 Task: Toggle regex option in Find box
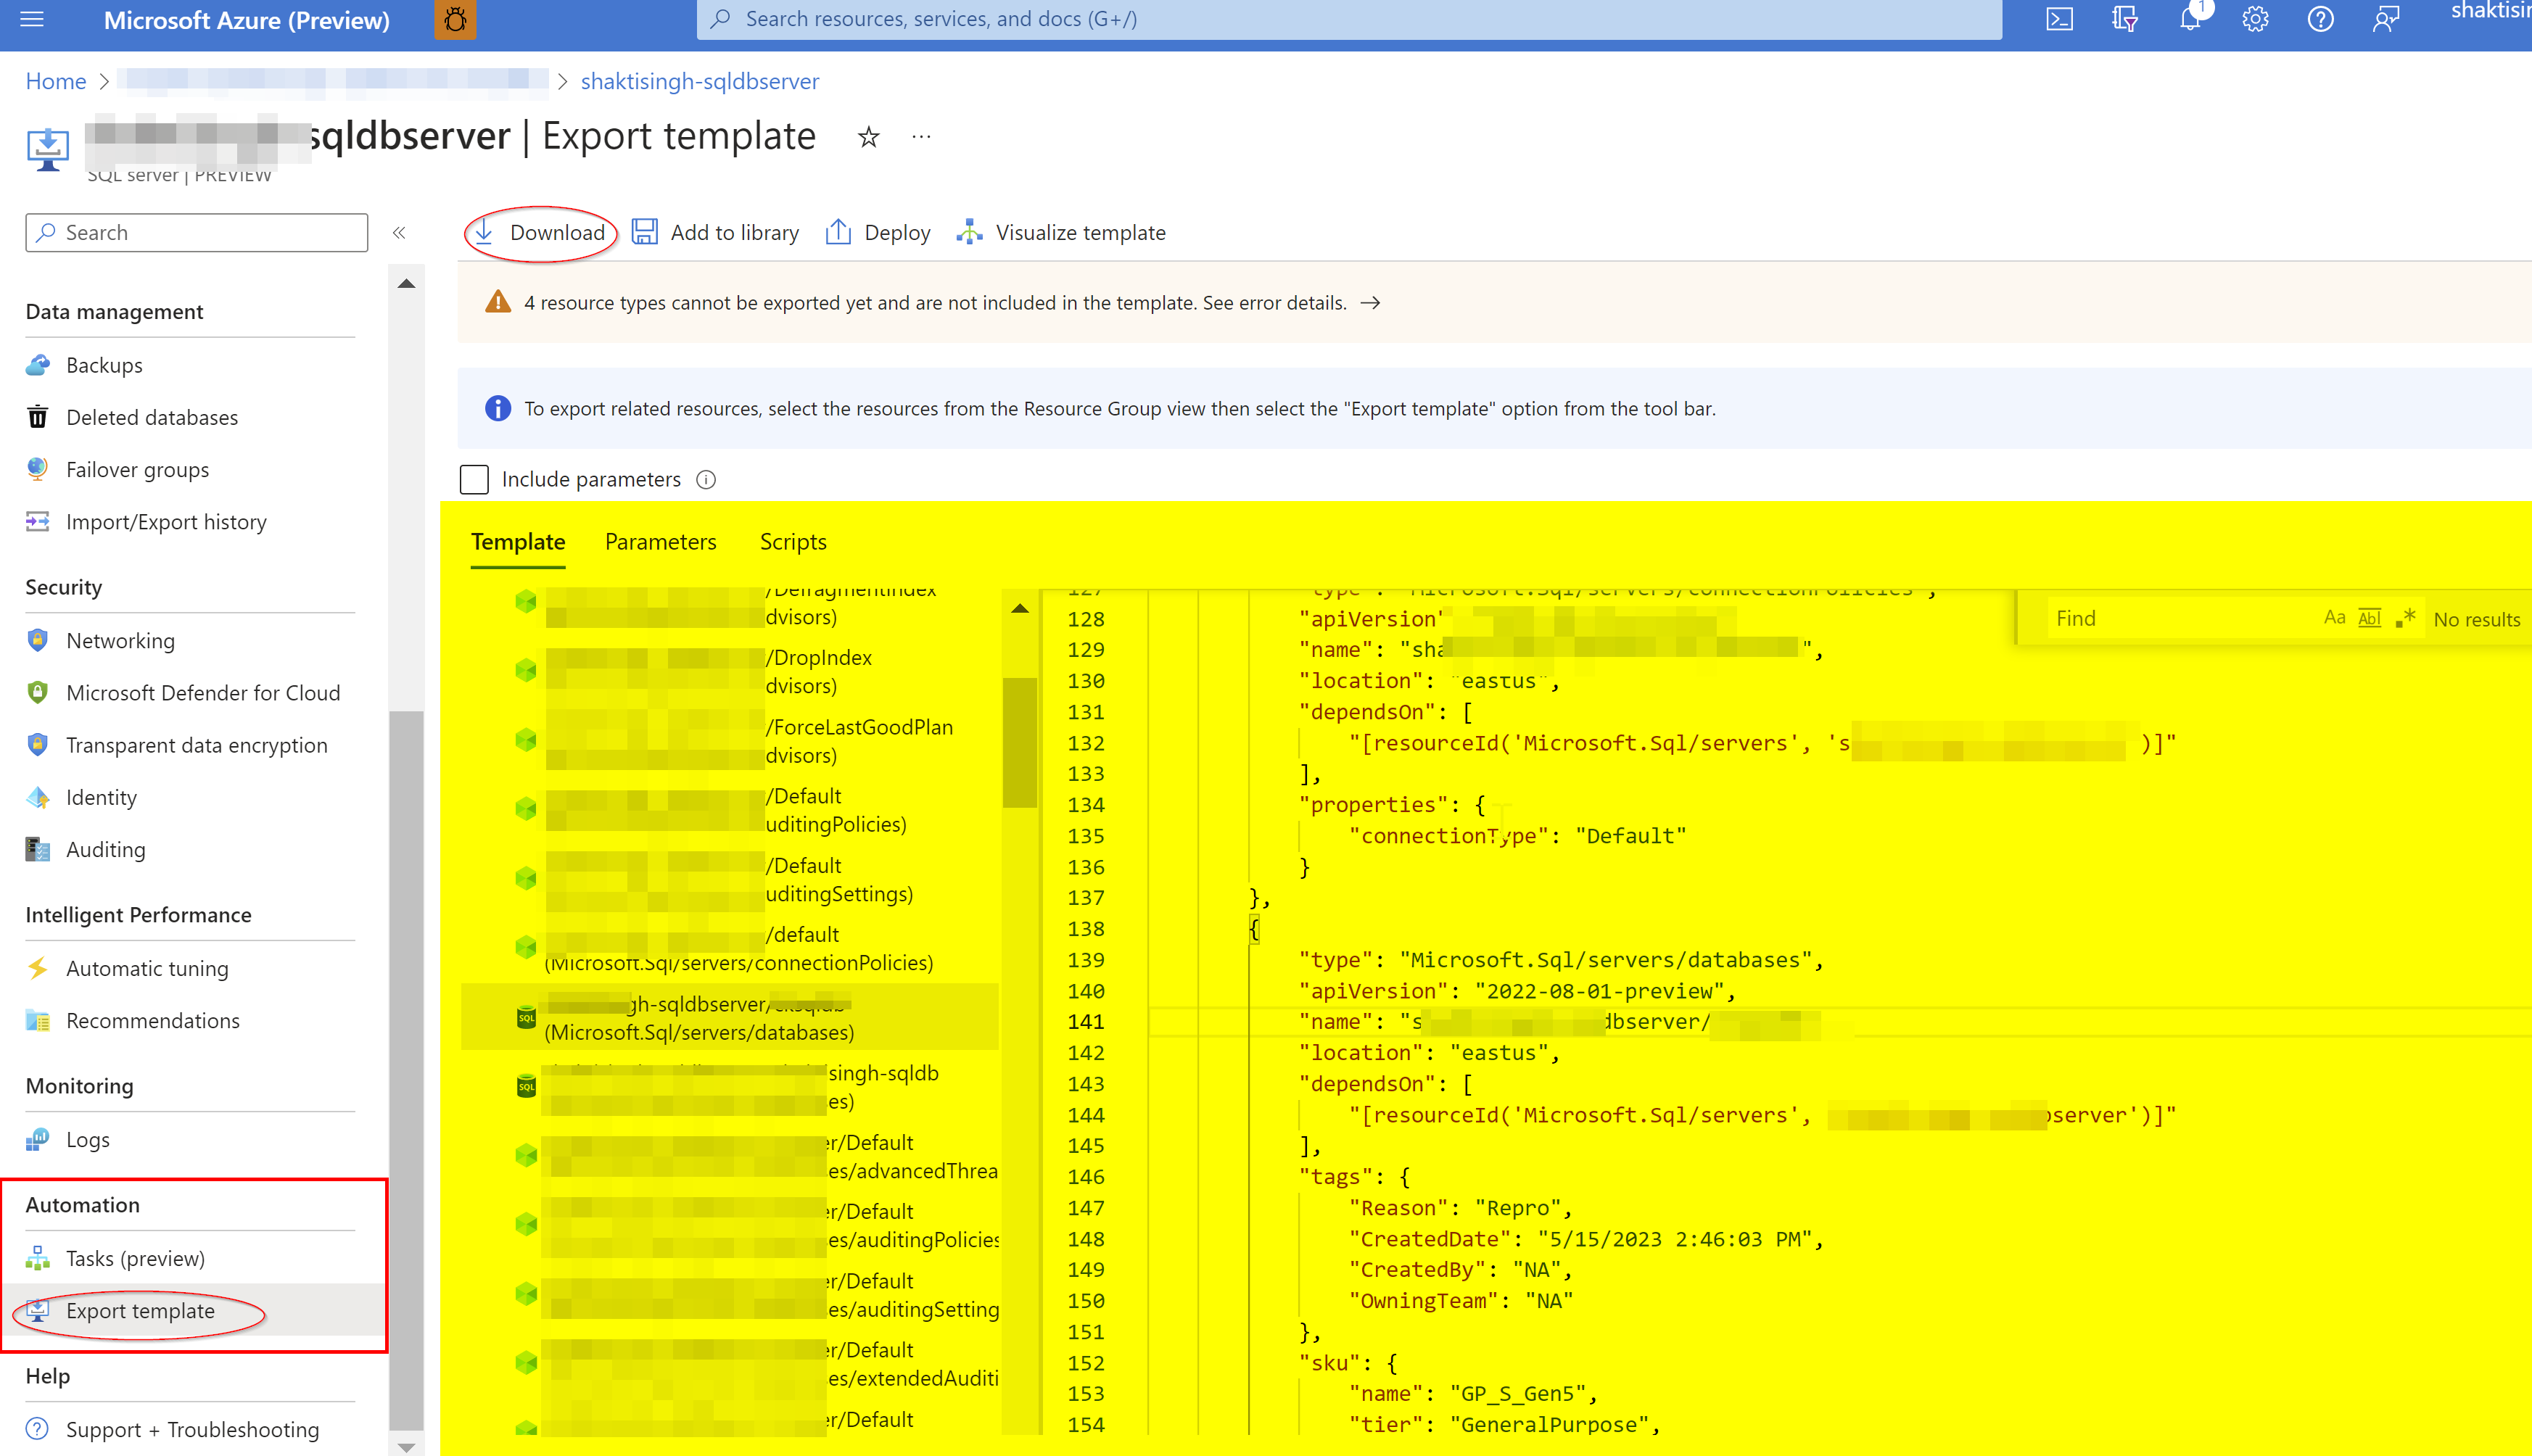[x=2405, y=618]
